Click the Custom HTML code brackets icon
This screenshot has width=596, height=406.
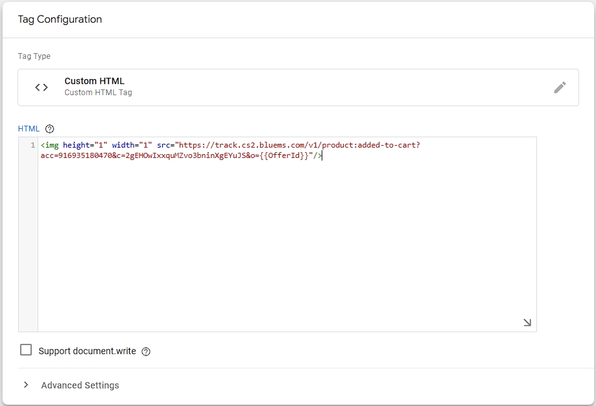click(42, 87)
